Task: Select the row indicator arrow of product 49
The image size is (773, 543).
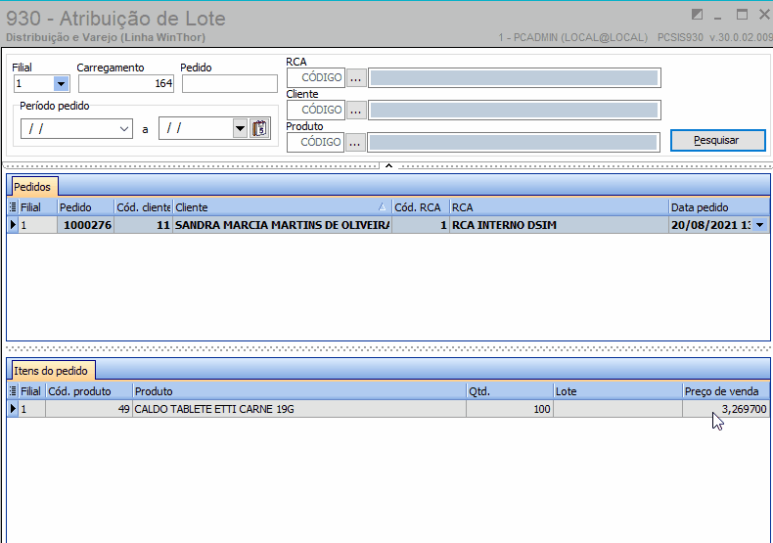Action: tap(13, 409)
